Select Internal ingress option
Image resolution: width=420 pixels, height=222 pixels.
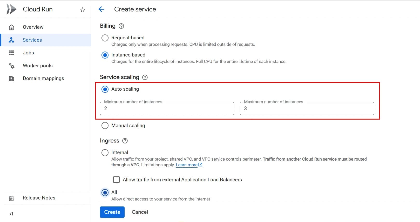click(105, 153)
